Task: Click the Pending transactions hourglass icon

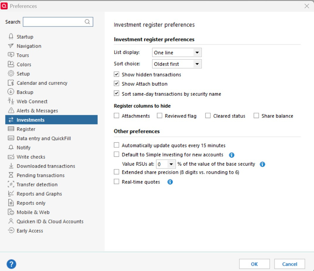Action: click(11, 175)
